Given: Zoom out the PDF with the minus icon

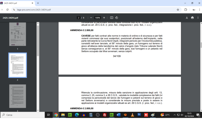Looking at the screenshot, I should click(x=91, y=18).
